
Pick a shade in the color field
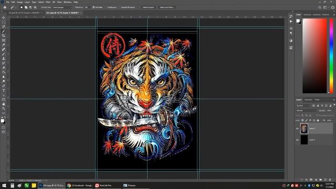tap(314, 56)
